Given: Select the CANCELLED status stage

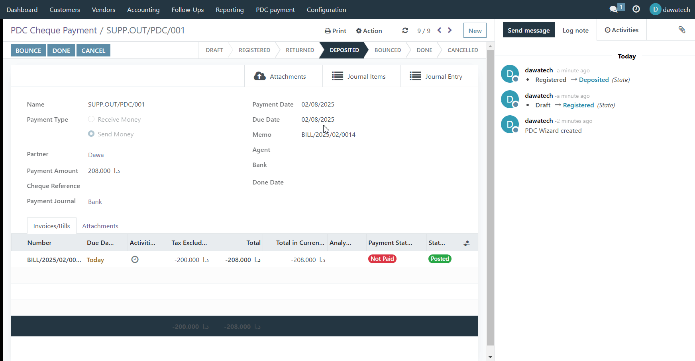Looking at the screenshot, I should (x=463, y=50).
